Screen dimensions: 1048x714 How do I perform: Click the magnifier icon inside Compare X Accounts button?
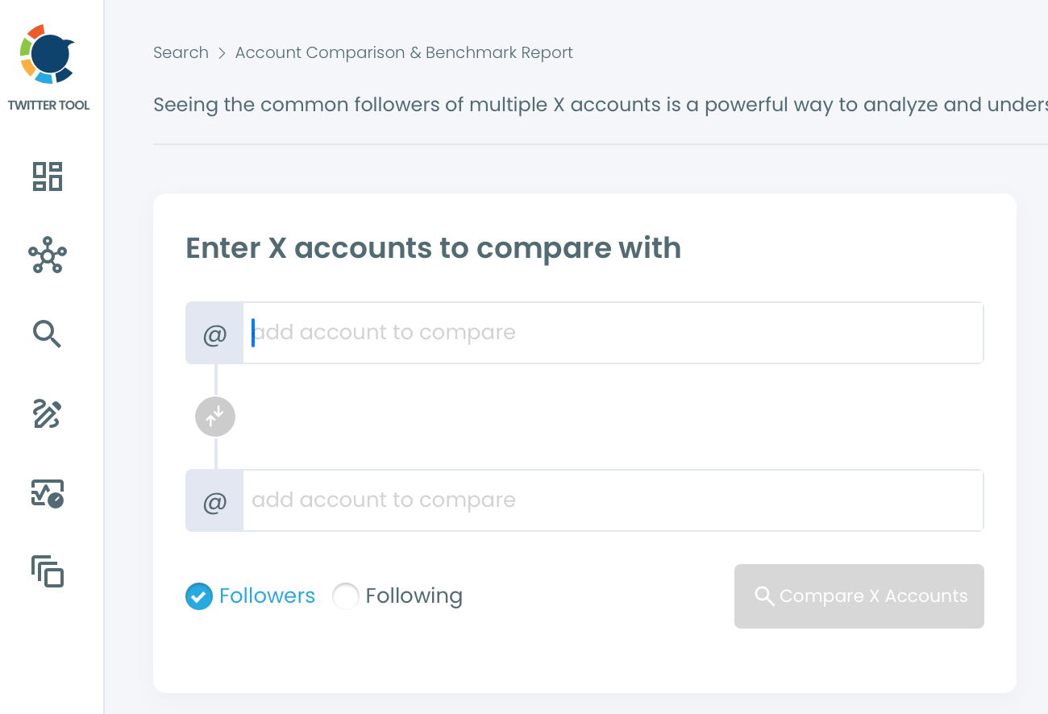coord(763,596)
